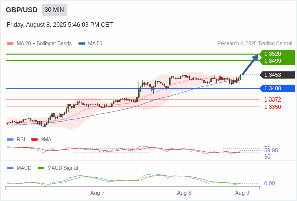Screen dimensions: 297x201
Task: Click the 1.3453 current price tag
Action: [x=277, y=75]
